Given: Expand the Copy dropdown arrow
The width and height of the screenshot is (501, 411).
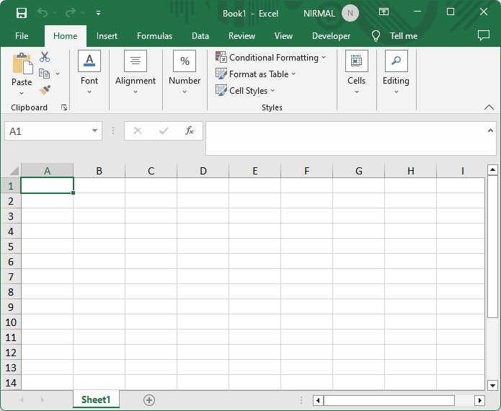Looking at the screenshot, I should [x=58, y=74].
